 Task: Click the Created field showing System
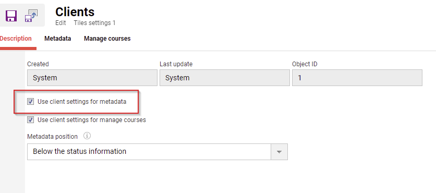(x=92, y=78)
